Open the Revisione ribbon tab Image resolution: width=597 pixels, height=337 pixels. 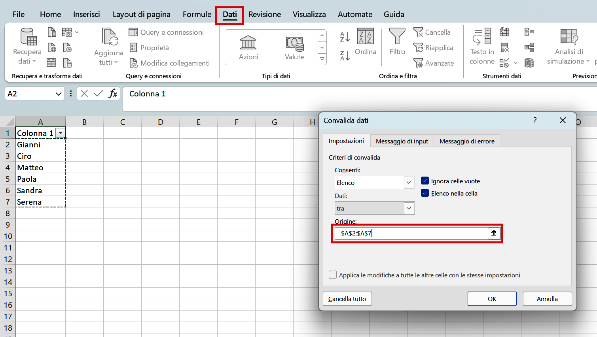[x=264, y=14]
